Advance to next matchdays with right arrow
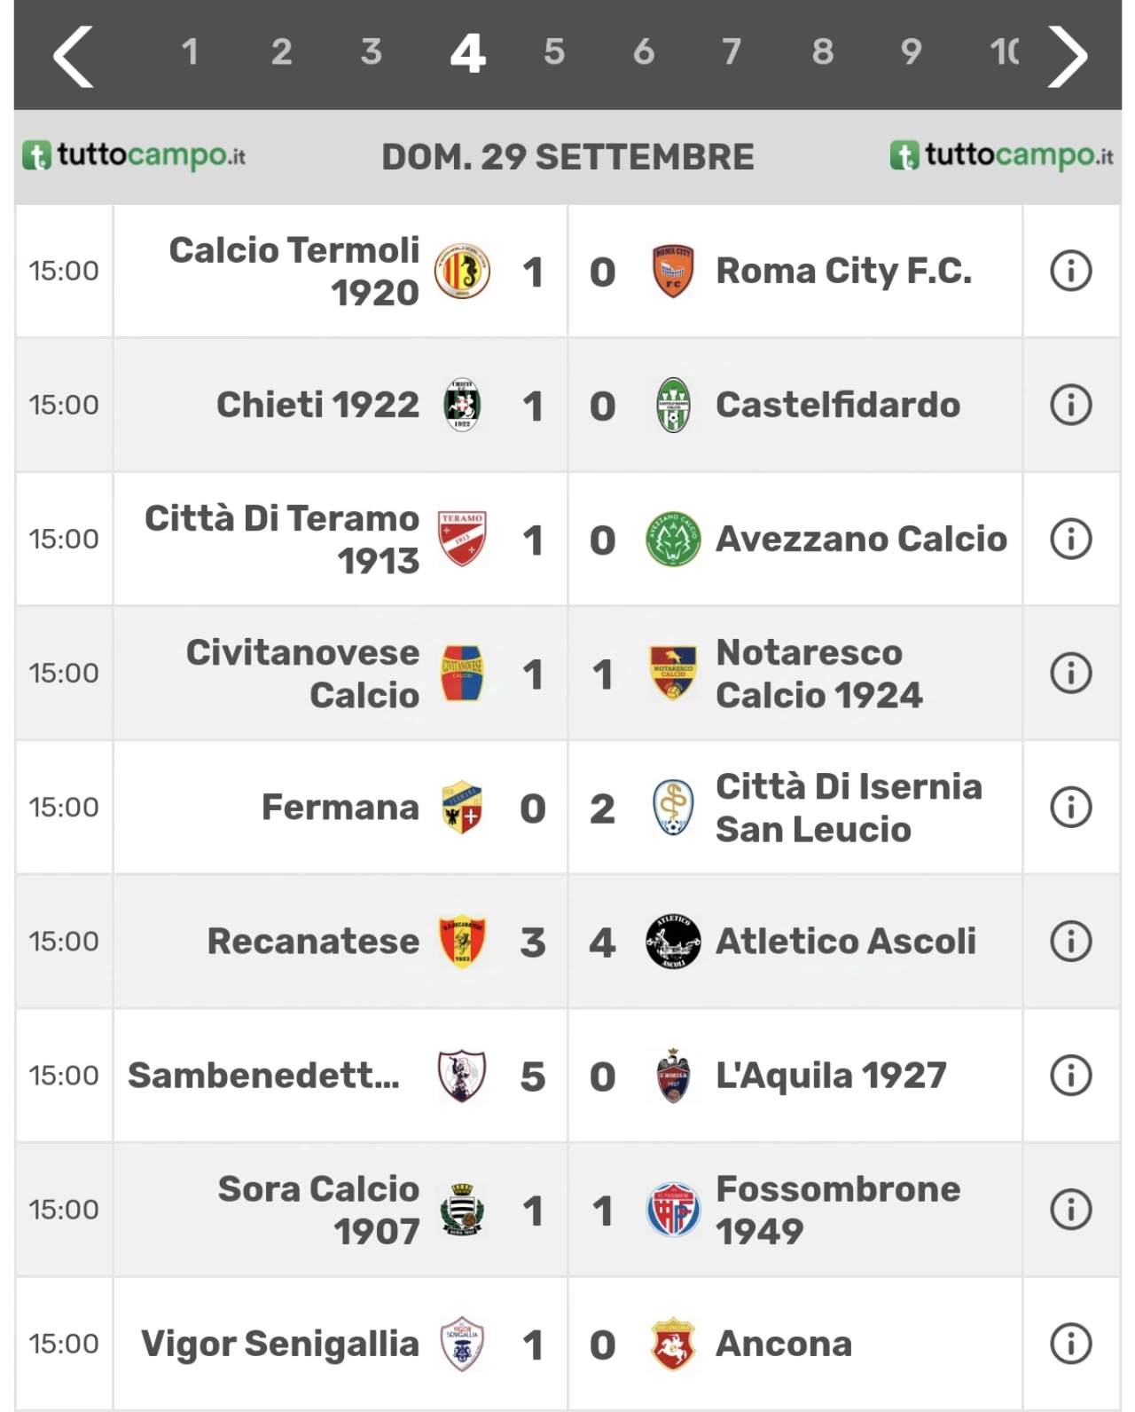 (1068, 56)
